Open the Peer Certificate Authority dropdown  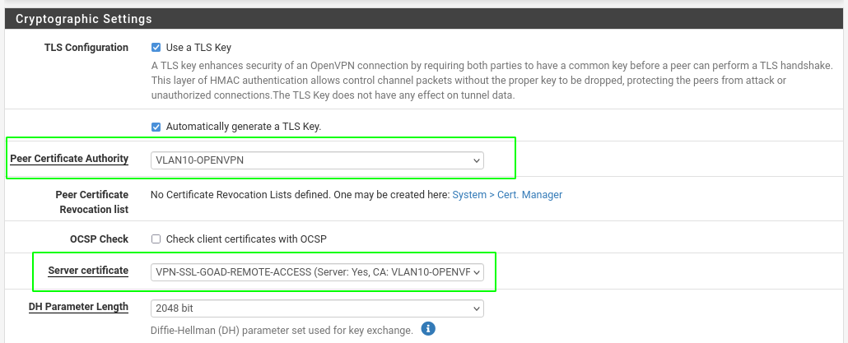(x=317, y=160)
